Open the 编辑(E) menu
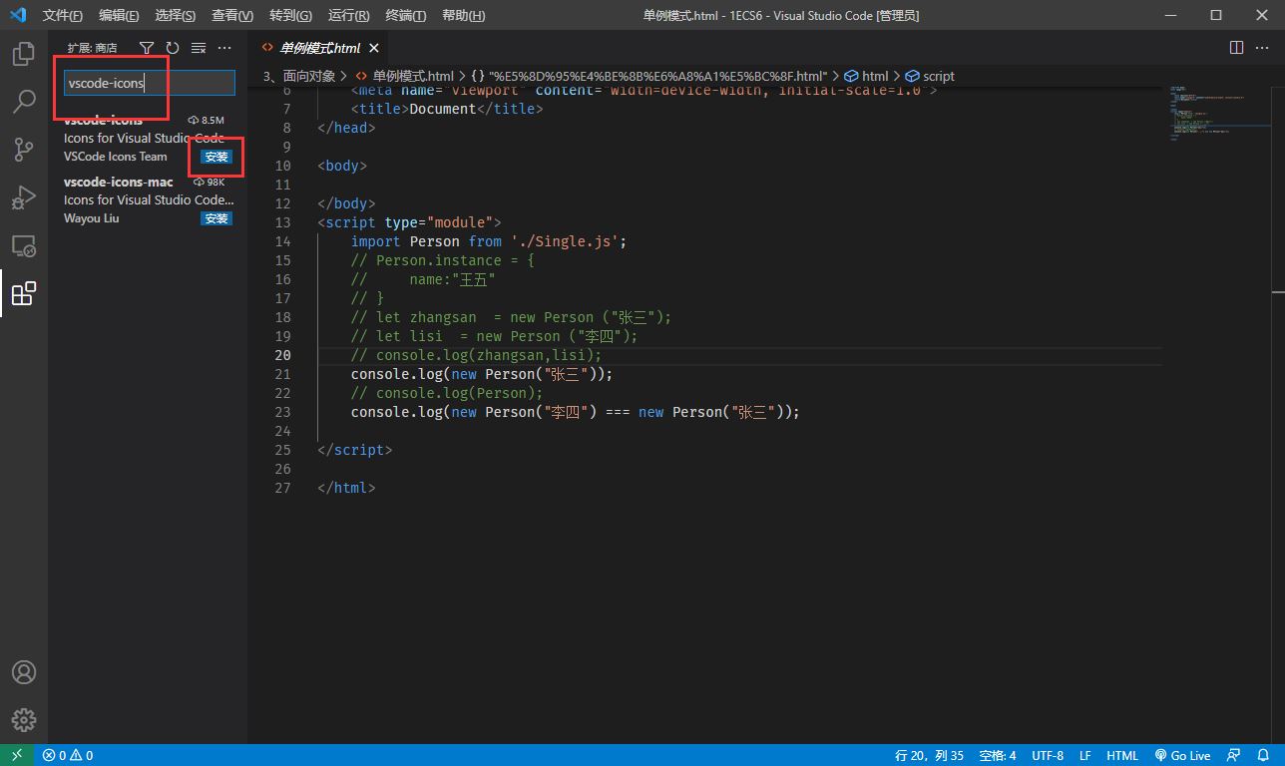This screenshot has width=1285, height=766. tap(119, 15)
